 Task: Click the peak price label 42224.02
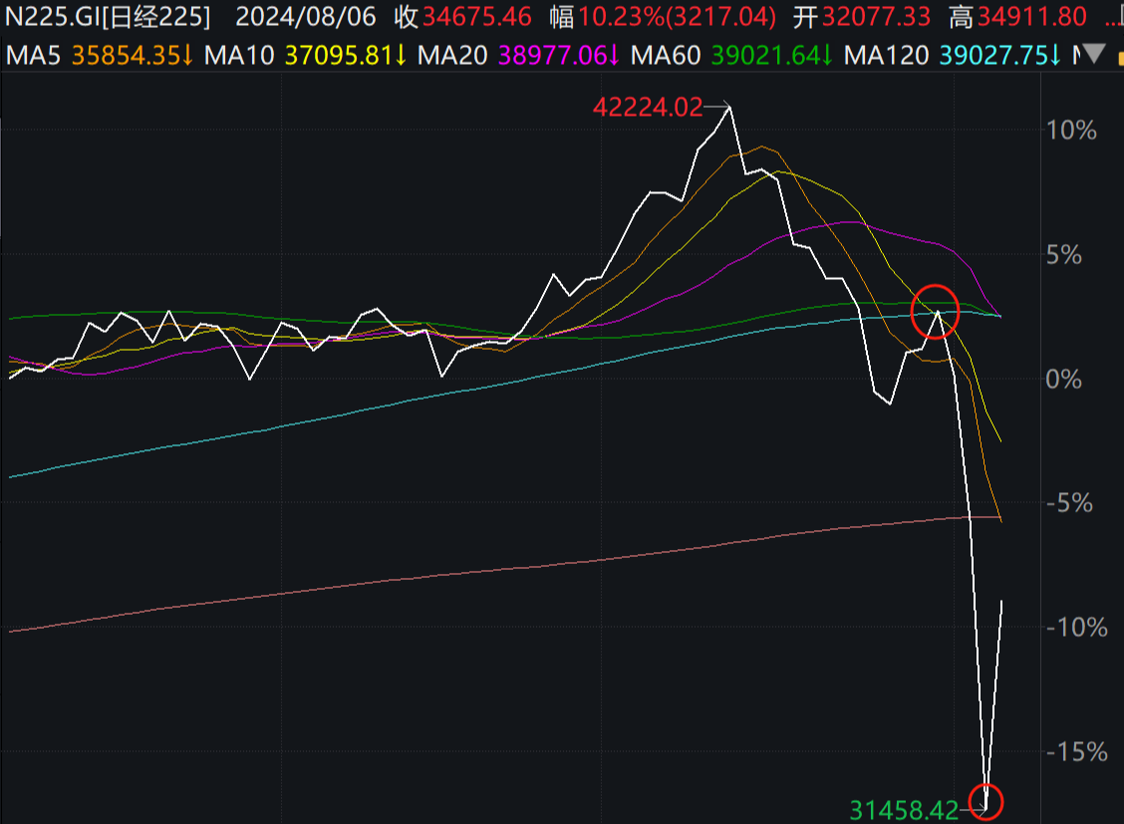(647, 106)
